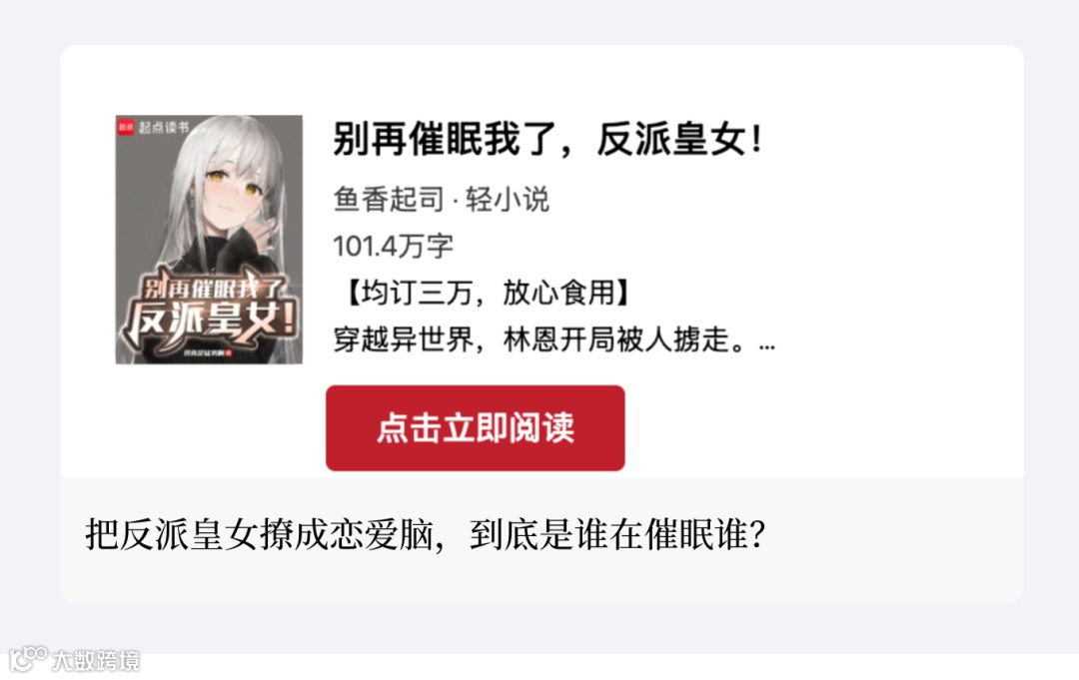Click the caption text 到底是谁在催眠谁?

617,535
